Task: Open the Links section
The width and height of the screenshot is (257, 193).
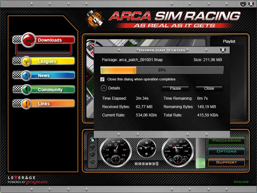Action: 44,104
